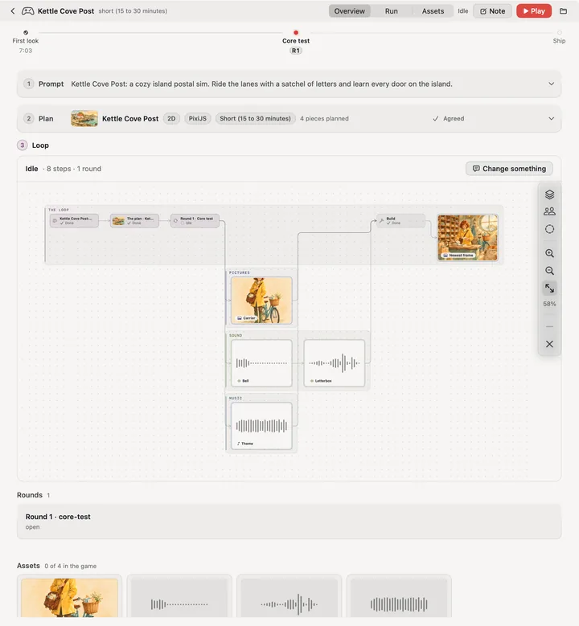Open the Carrier picture node

[261, 301]
